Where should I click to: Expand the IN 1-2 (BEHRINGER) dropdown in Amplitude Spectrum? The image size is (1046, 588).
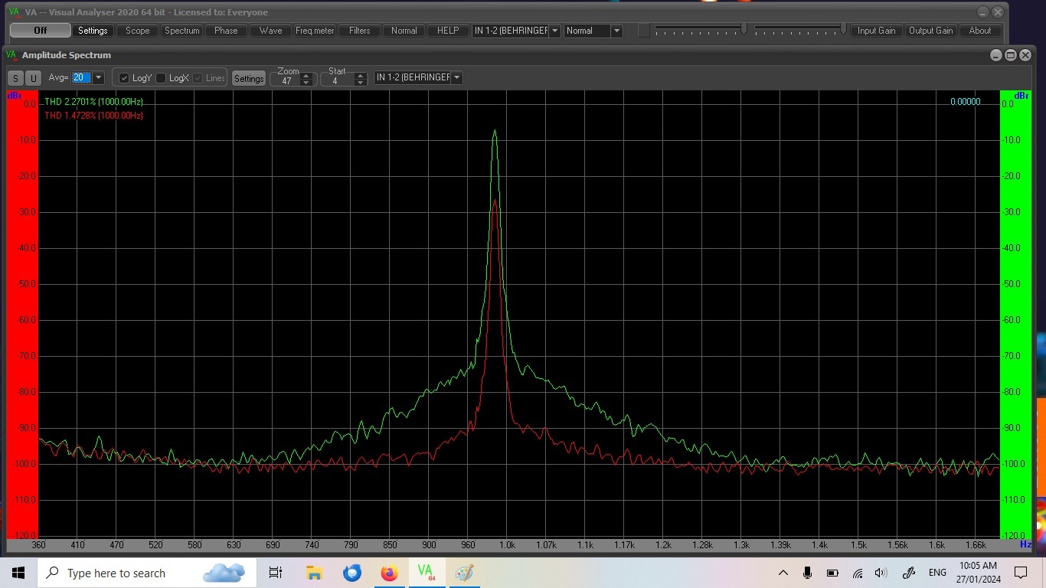pyautogui.click(x=457, y=77)
